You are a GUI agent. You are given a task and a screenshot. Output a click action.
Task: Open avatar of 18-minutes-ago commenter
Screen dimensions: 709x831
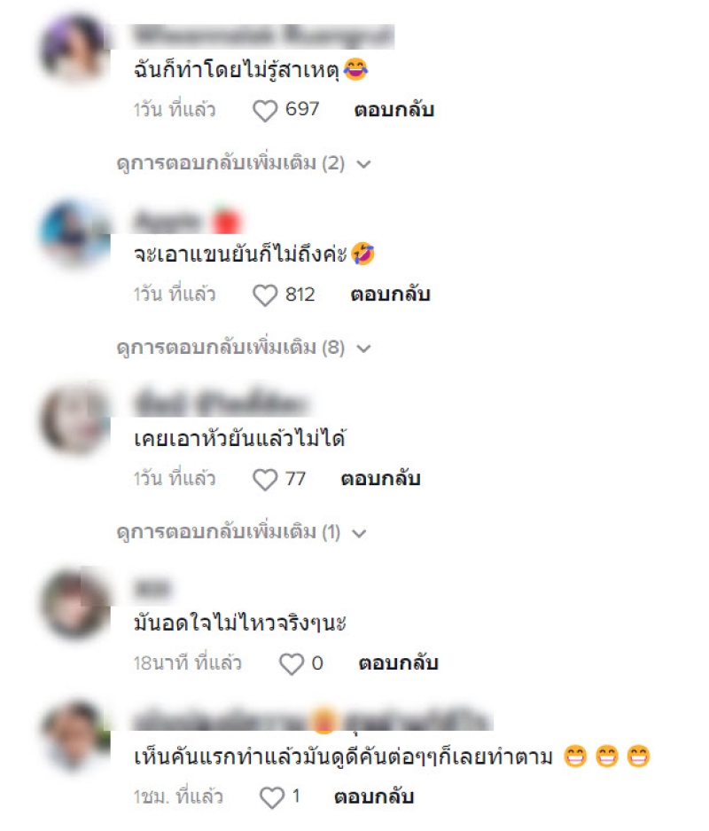click(74, 602)
